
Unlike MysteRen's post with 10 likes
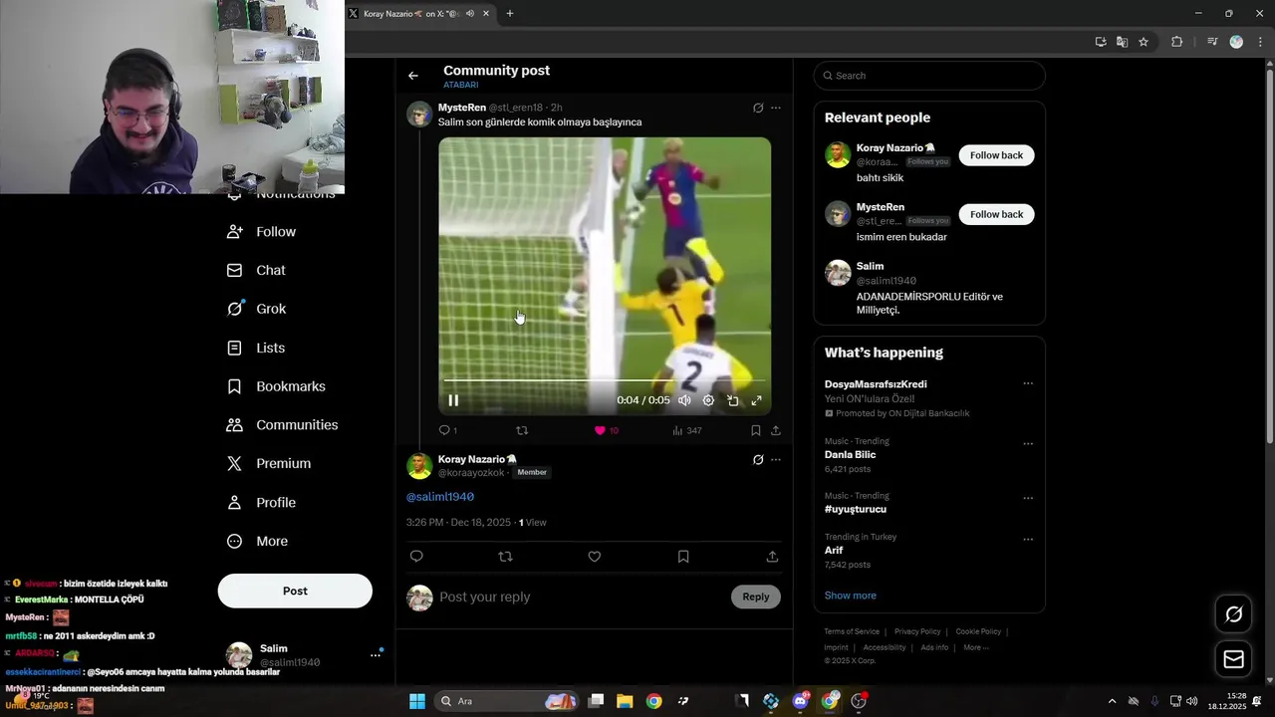[606, 430]
